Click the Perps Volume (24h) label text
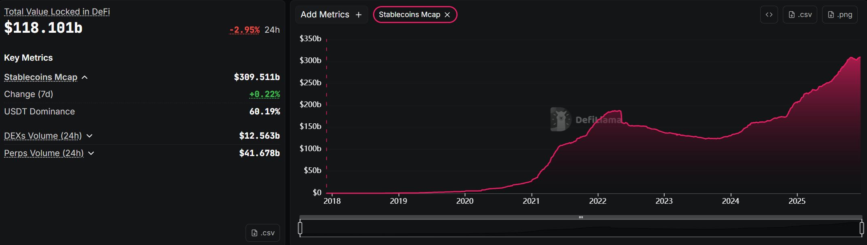The width and height of the screenshot is (867, 245). [x=44, y=153]
